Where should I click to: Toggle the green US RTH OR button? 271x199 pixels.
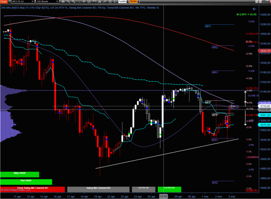pos(170,189)
